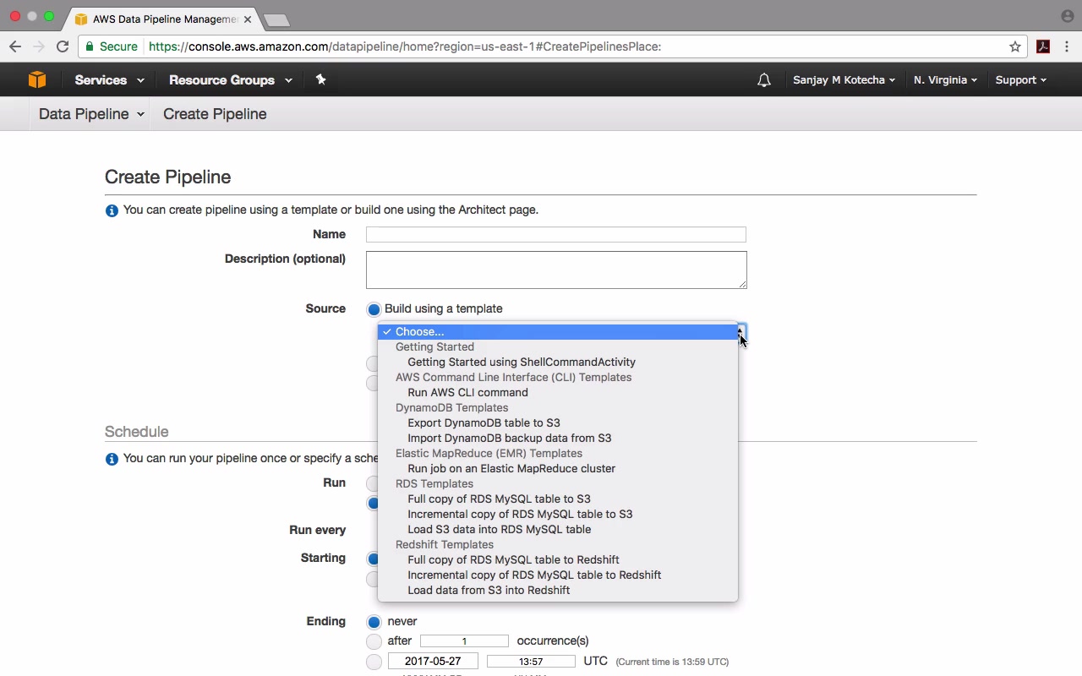
Task: Click the template select arrow stepper
Action: [x=741, y=332]
